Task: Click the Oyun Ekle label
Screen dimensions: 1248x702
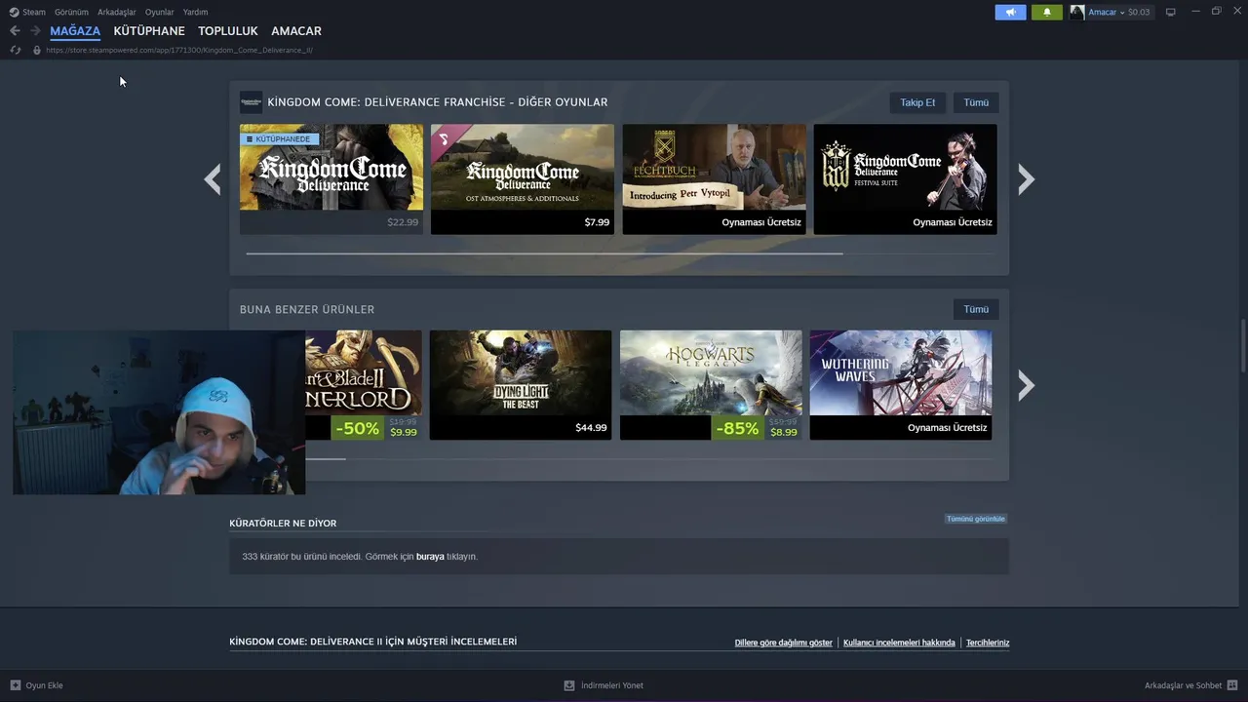Action: [x=44, y=685]
